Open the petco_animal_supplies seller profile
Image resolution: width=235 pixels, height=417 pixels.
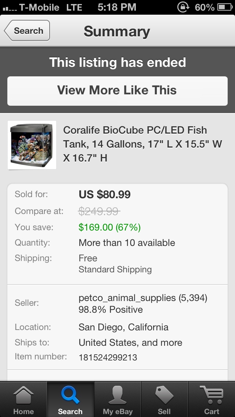(x=143, y=304)
